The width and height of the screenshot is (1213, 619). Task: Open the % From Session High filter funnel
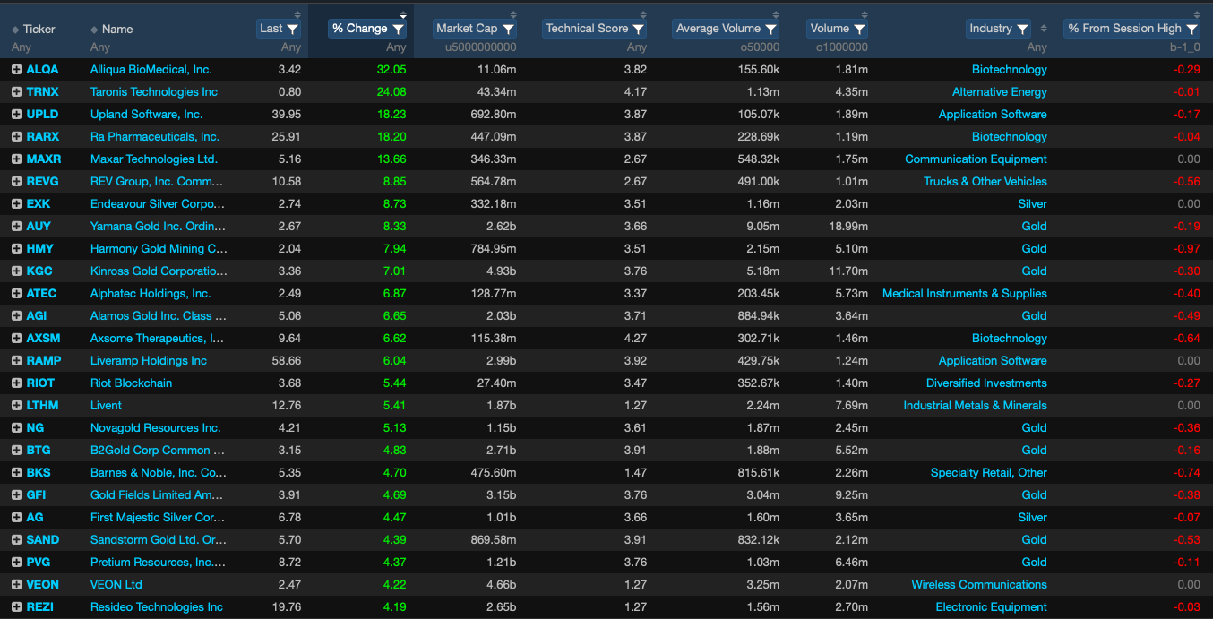point(1191,29)
